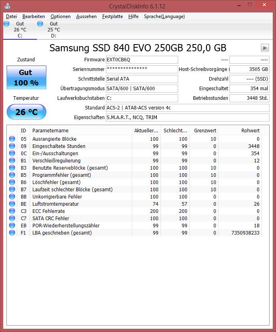Click status orb of Verschleißregulierung row

pyautogui.click(x=12, y=160)
